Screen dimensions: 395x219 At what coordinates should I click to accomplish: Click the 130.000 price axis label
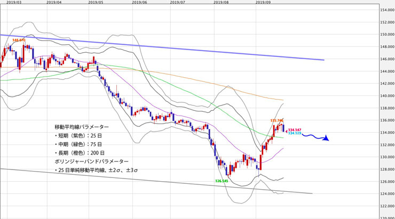[388, 157]
